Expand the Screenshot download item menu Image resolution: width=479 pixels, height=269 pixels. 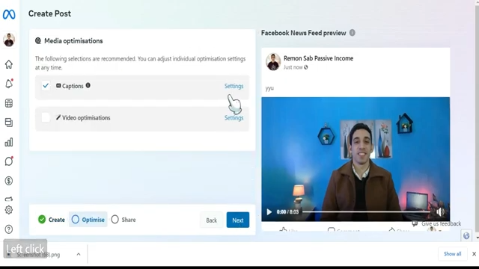(x=79, y=254)
